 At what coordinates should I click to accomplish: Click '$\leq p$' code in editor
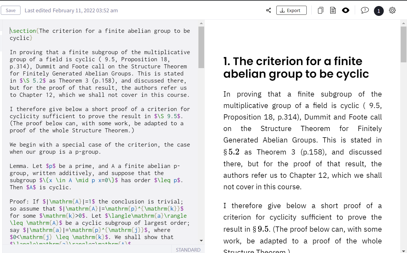coord(167,180)
